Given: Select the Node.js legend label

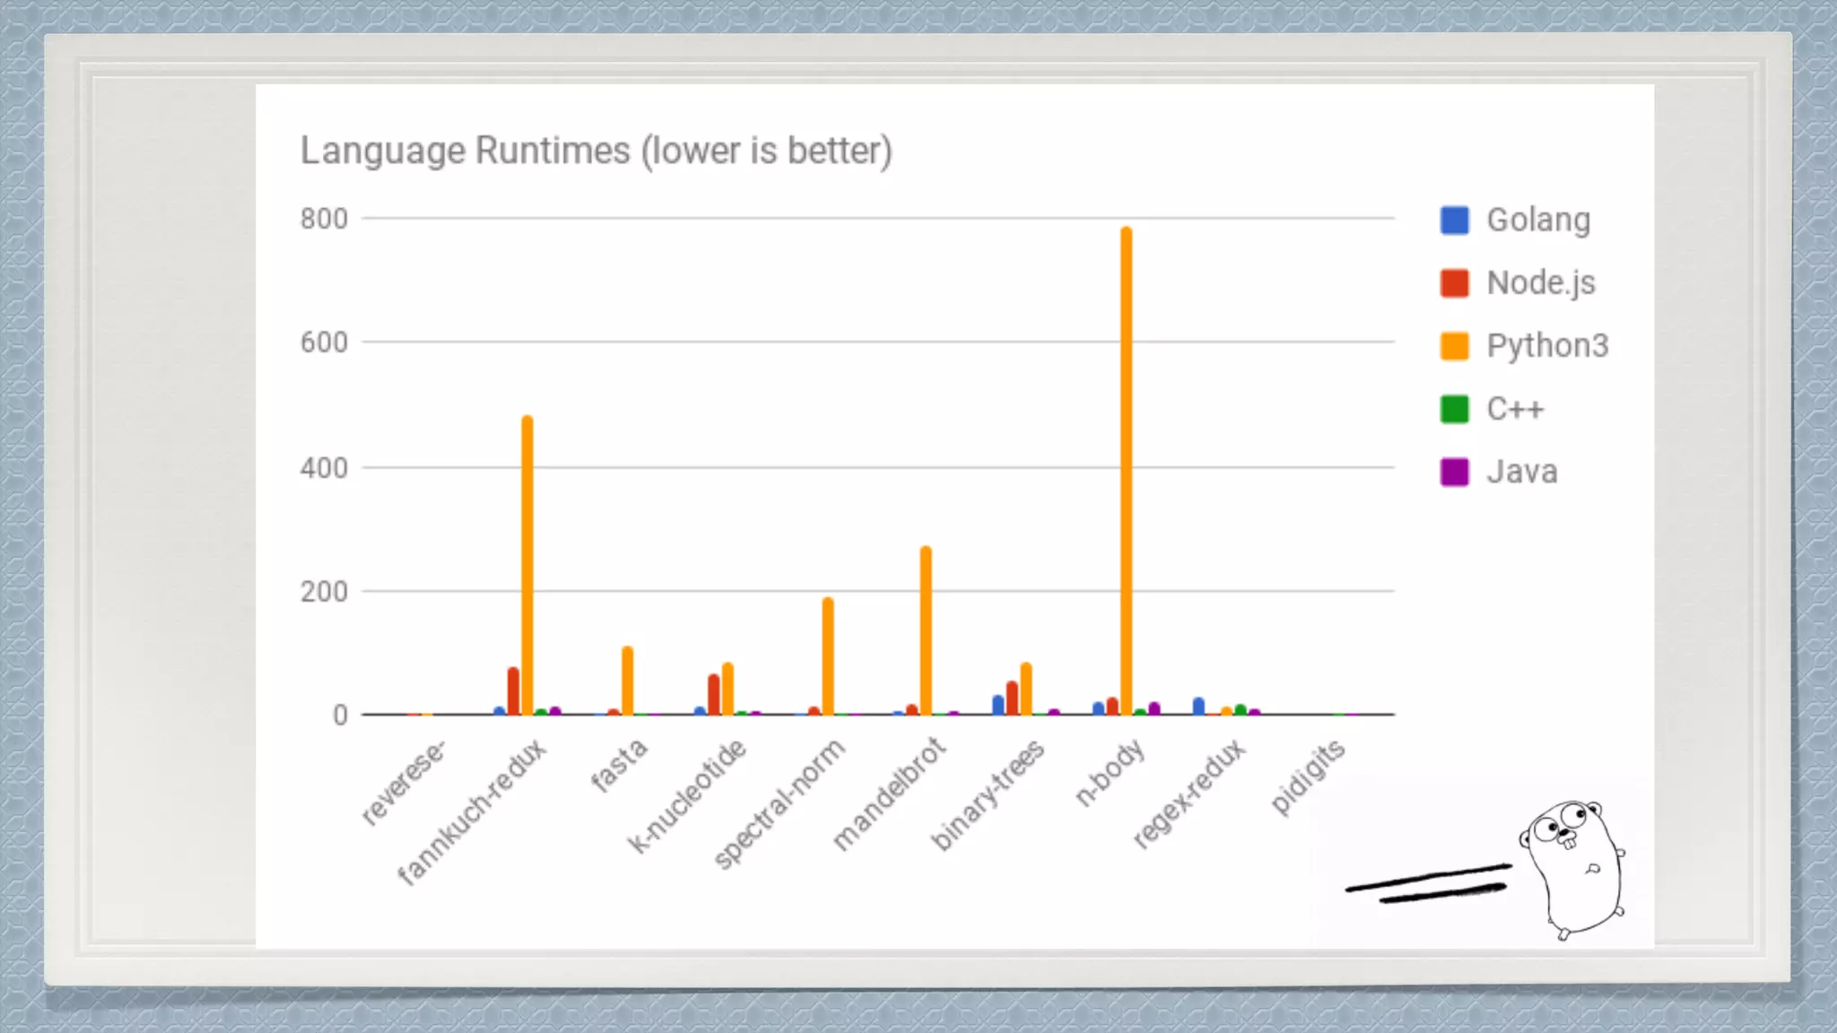Looking at the screenshot, I should 1541,283.
